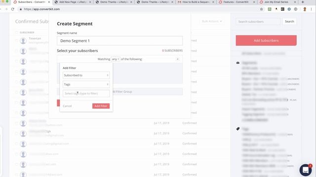Click the Tags icon in the sidebar
Image resolution: width=316 pixels, height=177 pixels.
pos(238,129)
